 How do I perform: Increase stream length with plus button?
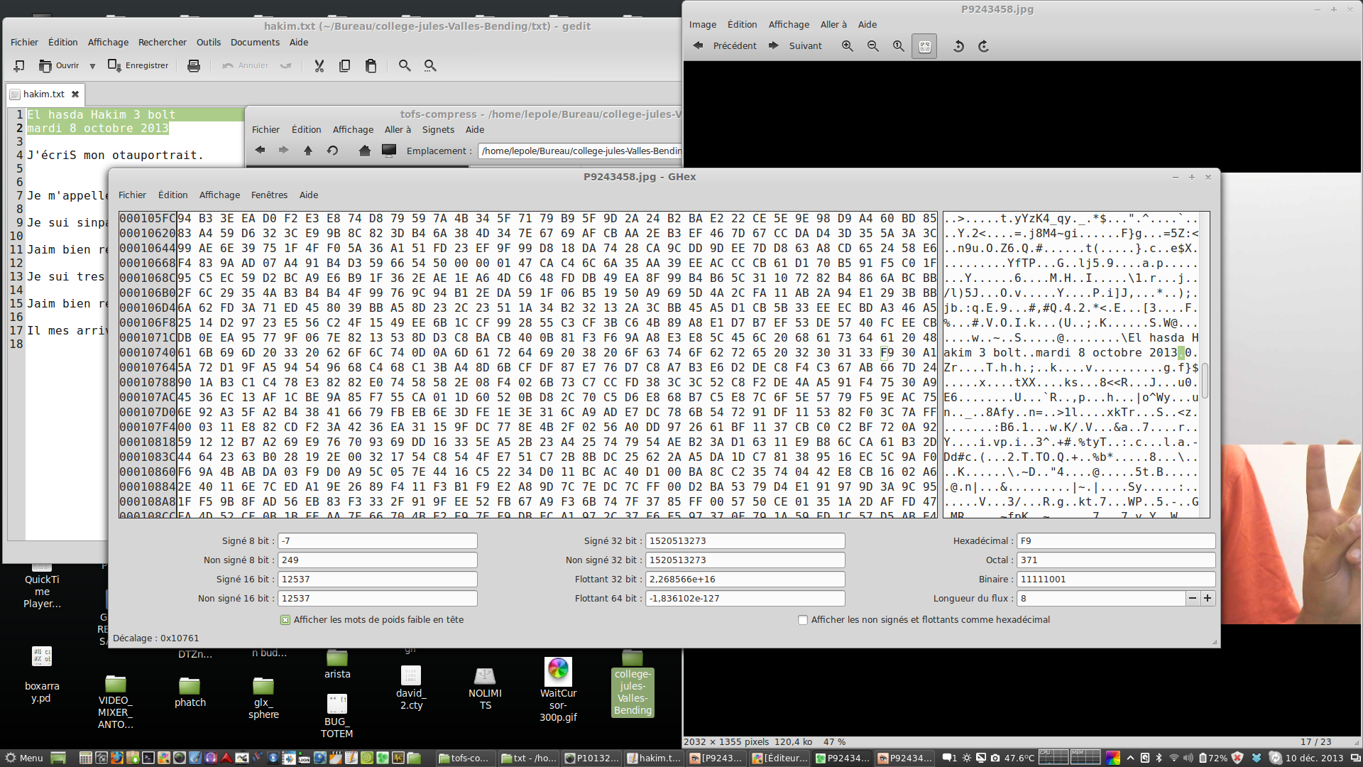coord(1208,599)
